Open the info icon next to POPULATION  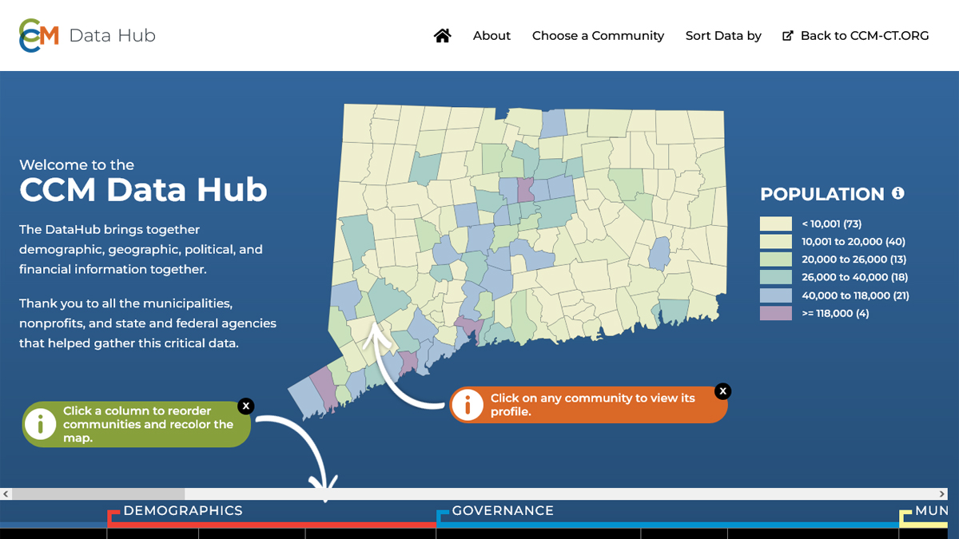coord(900,193)
